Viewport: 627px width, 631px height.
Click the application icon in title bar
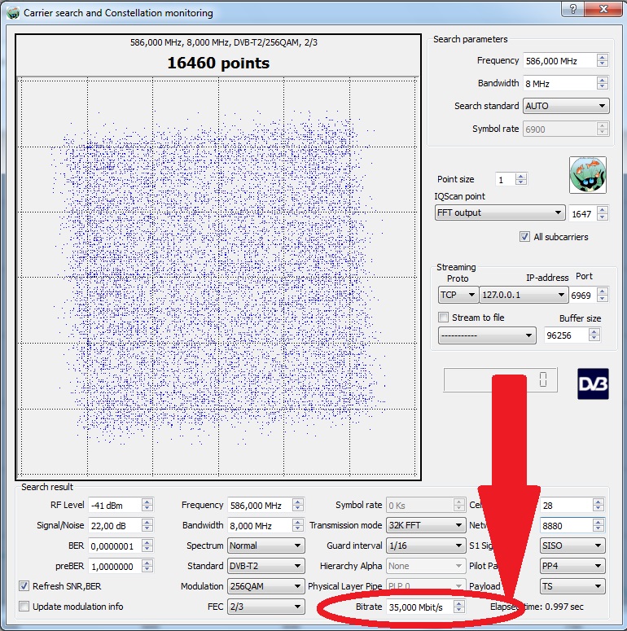pos(13,13)
